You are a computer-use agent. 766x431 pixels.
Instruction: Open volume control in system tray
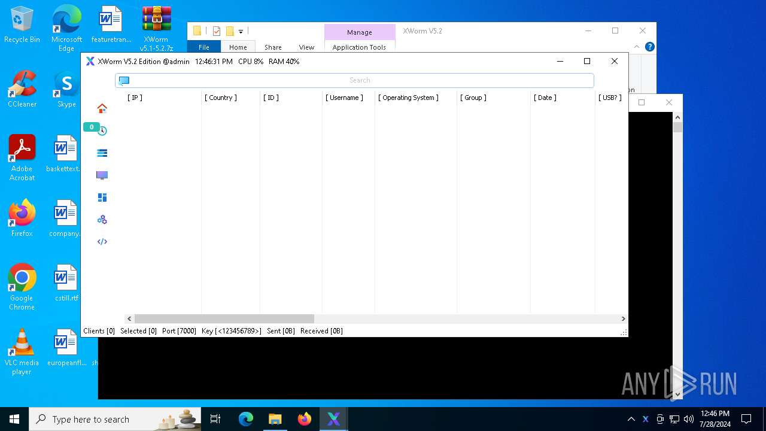(689, 419)
